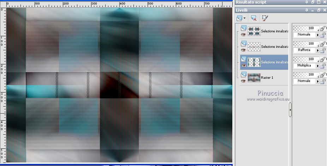Toggle visibility of the Rafforza layer
This screenshot has height=166, width=327.
[243, 50]
